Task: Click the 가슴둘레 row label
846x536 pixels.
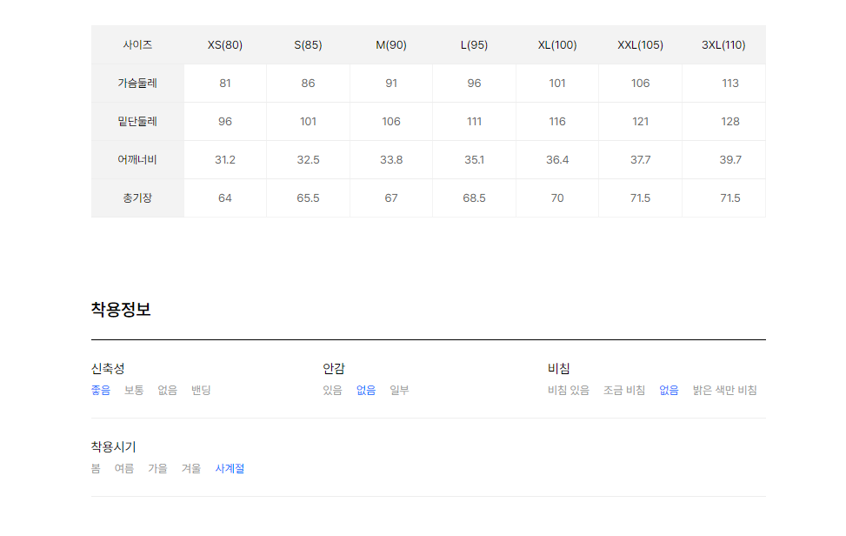Action: tap(137, 84)
